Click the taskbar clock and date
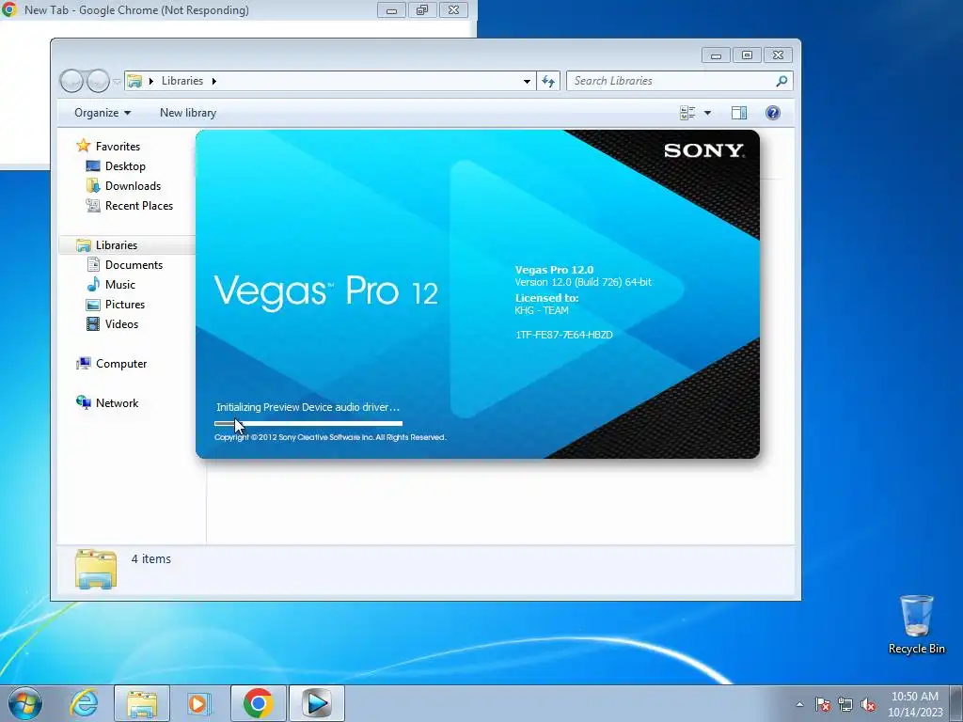Viewport: 963px width, 722px height. (915, 704)
